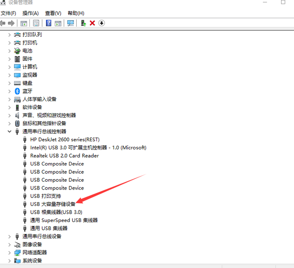Click the firmware chip icon next to 固件
The width and height of the screenshot is (294, 268).
[17, 59]
